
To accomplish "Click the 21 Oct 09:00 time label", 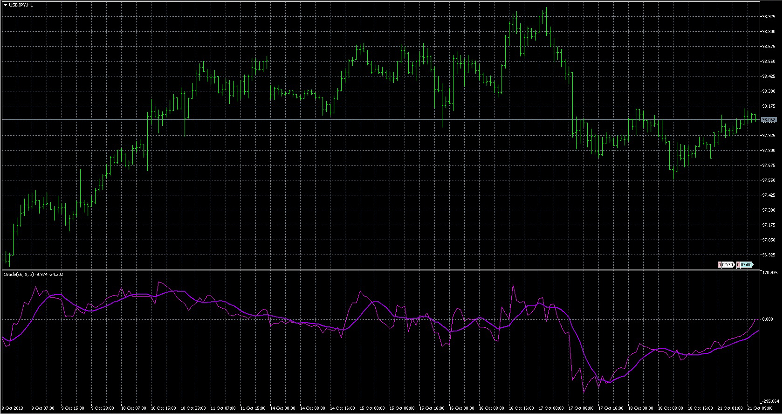I will [x=760, y=408].
